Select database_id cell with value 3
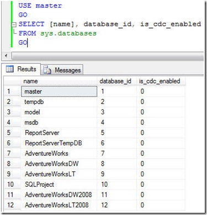Viewport: 207px width, 215px height. click(117, 112)
